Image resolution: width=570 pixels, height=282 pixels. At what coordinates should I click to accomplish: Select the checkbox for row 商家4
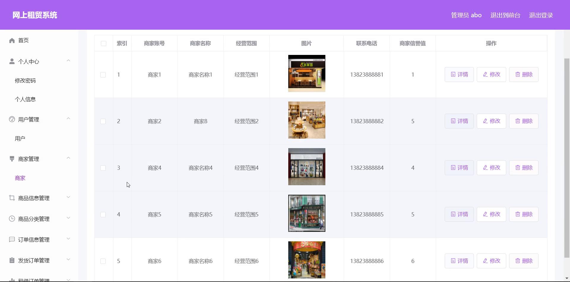(x=103, y=168)
